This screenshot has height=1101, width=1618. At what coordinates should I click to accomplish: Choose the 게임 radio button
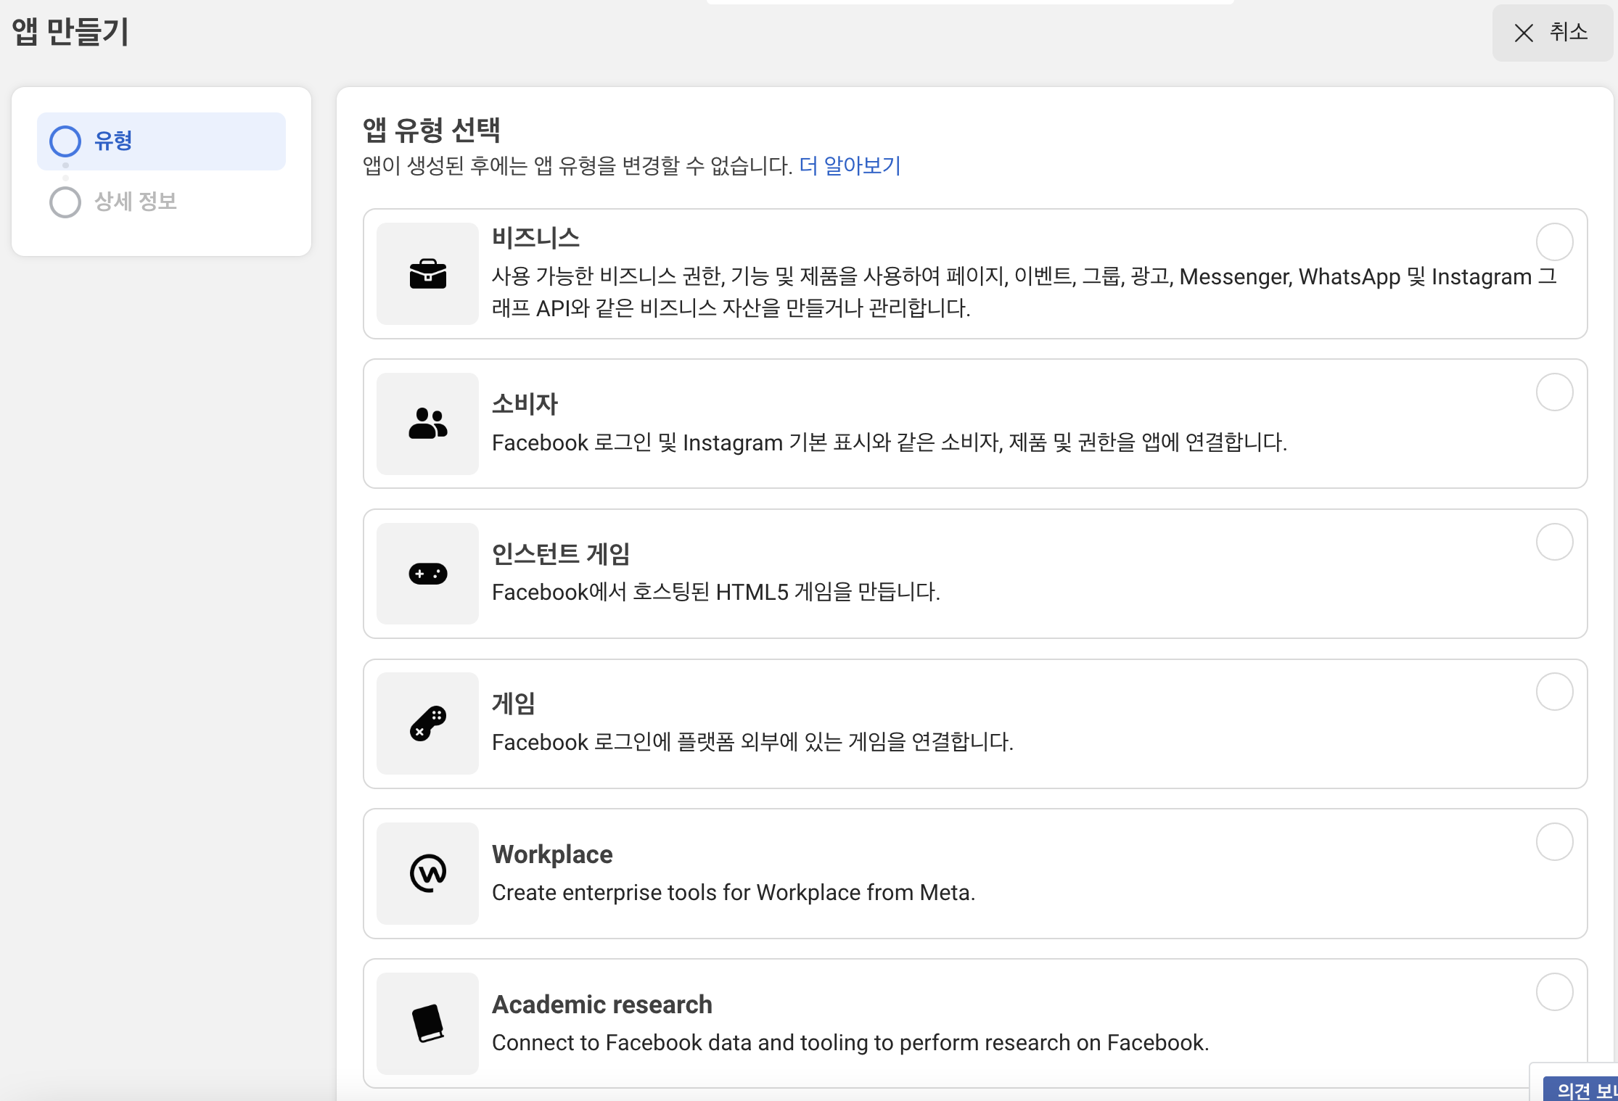coord(1554,692)
